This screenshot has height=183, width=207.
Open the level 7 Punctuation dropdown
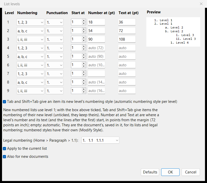[55, 74]
